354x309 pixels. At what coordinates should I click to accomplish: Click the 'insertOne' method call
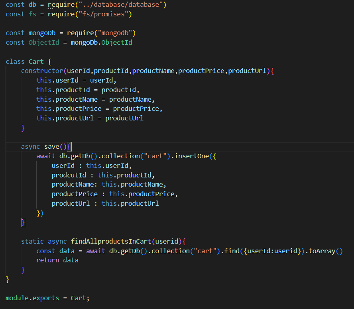tap(192, 156)
